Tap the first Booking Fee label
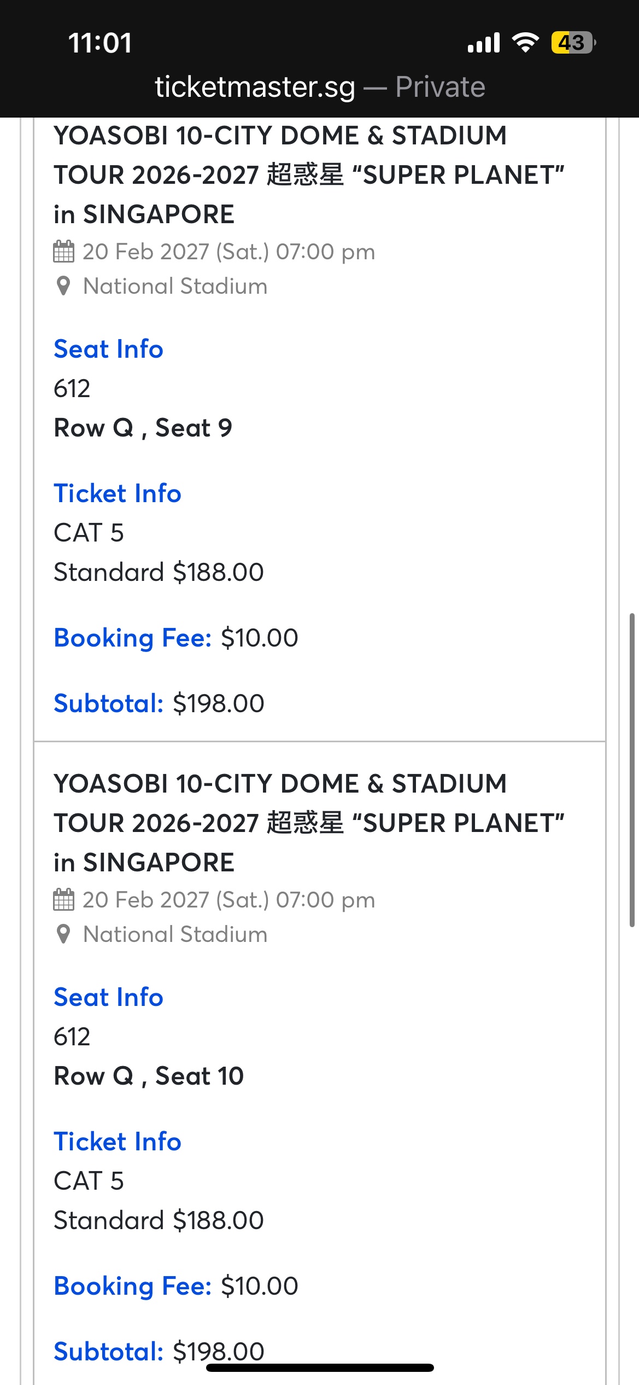 click(133, 638)
